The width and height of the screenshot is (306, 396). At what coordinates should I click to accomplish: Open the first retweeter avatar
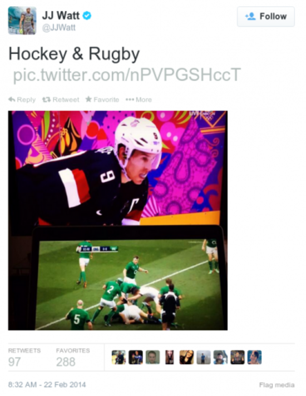pos(119,357)
